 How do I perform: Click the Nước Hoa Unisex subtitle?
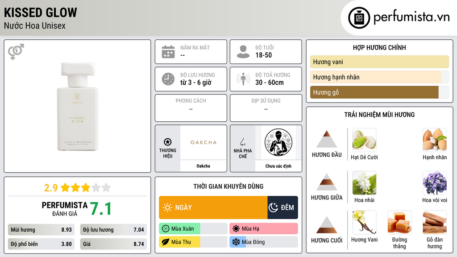(x=35, y=25)
